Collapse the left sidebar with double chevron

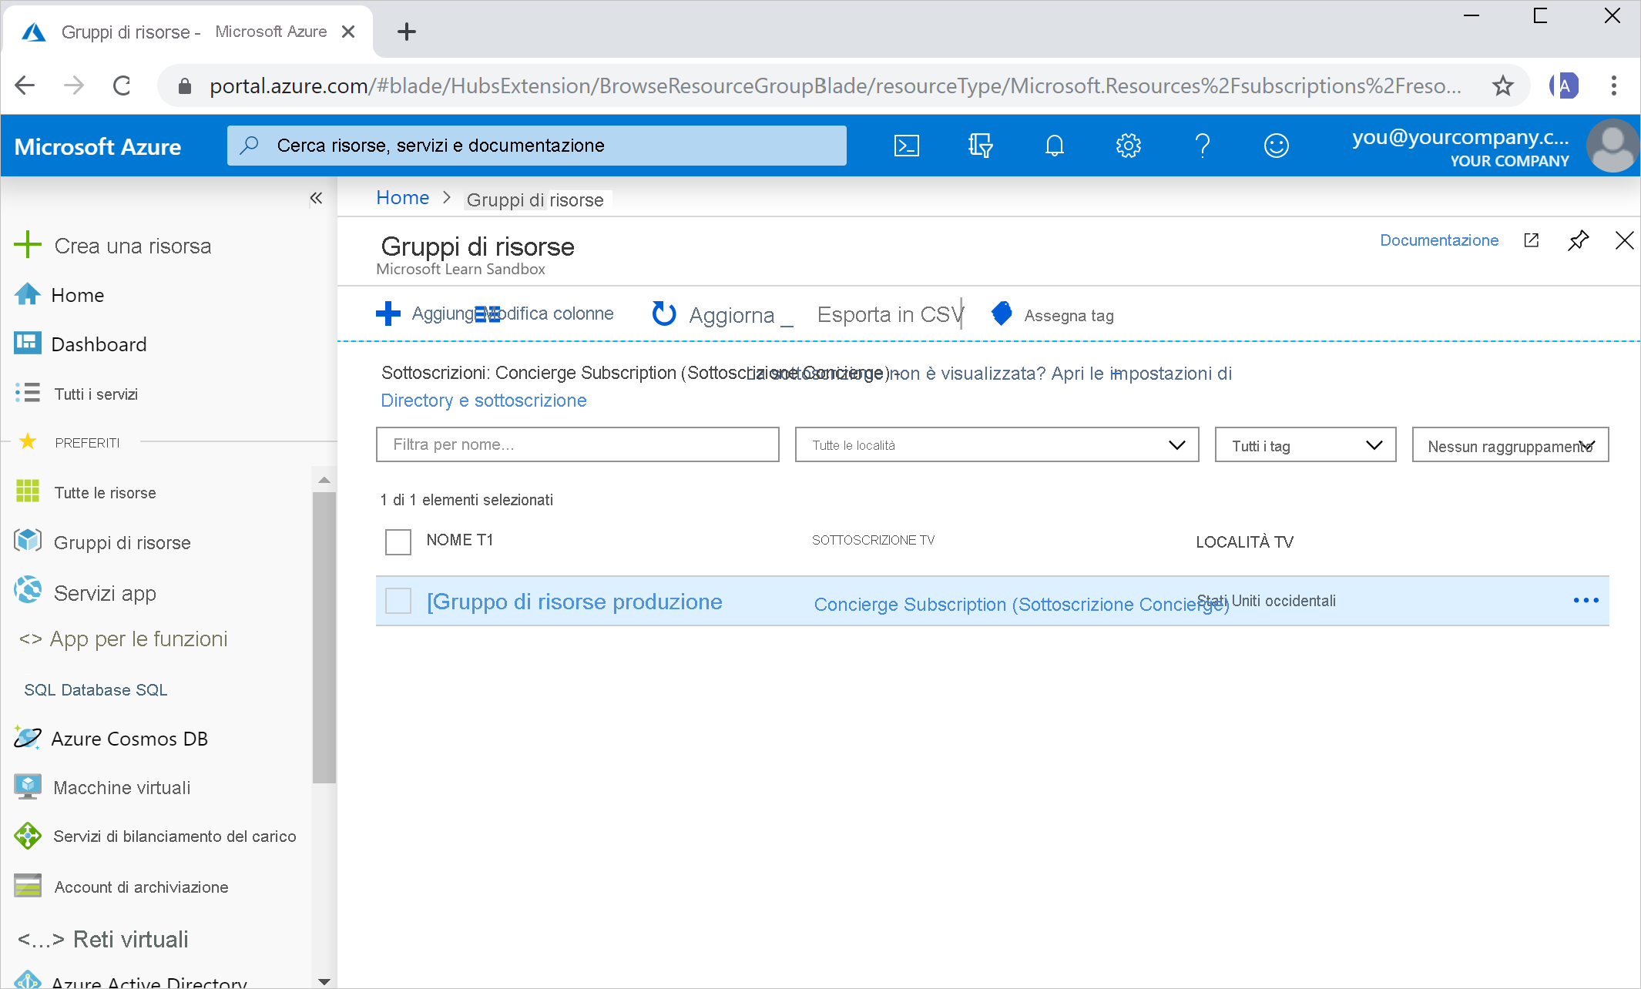316,199
